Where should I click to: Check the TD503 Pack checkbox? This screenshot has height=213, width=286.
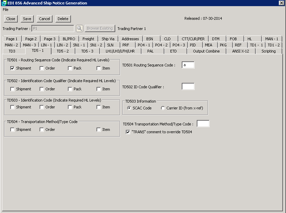click(70, 107)
